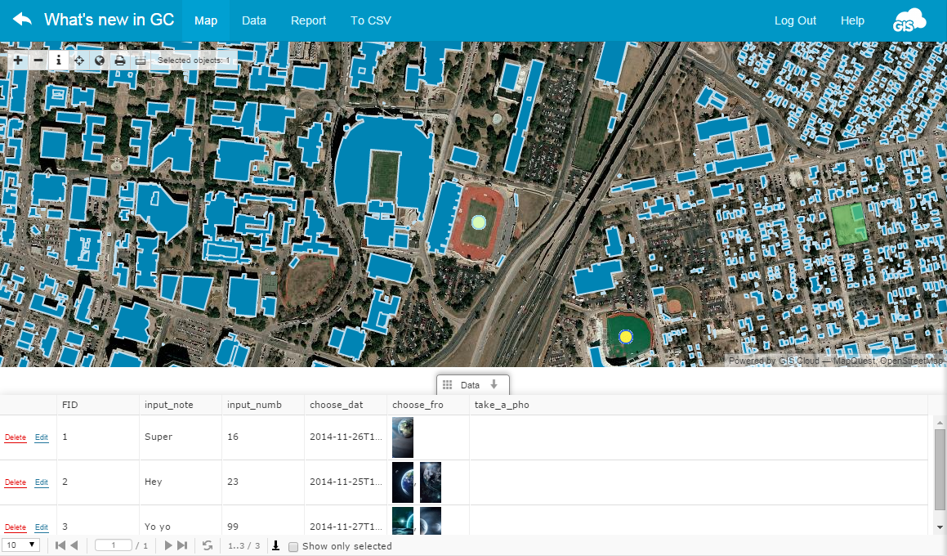The width and height of the screenshot is (947, 556).
Task: Edit the Yo yo row
Action: [x=41, y=527]
